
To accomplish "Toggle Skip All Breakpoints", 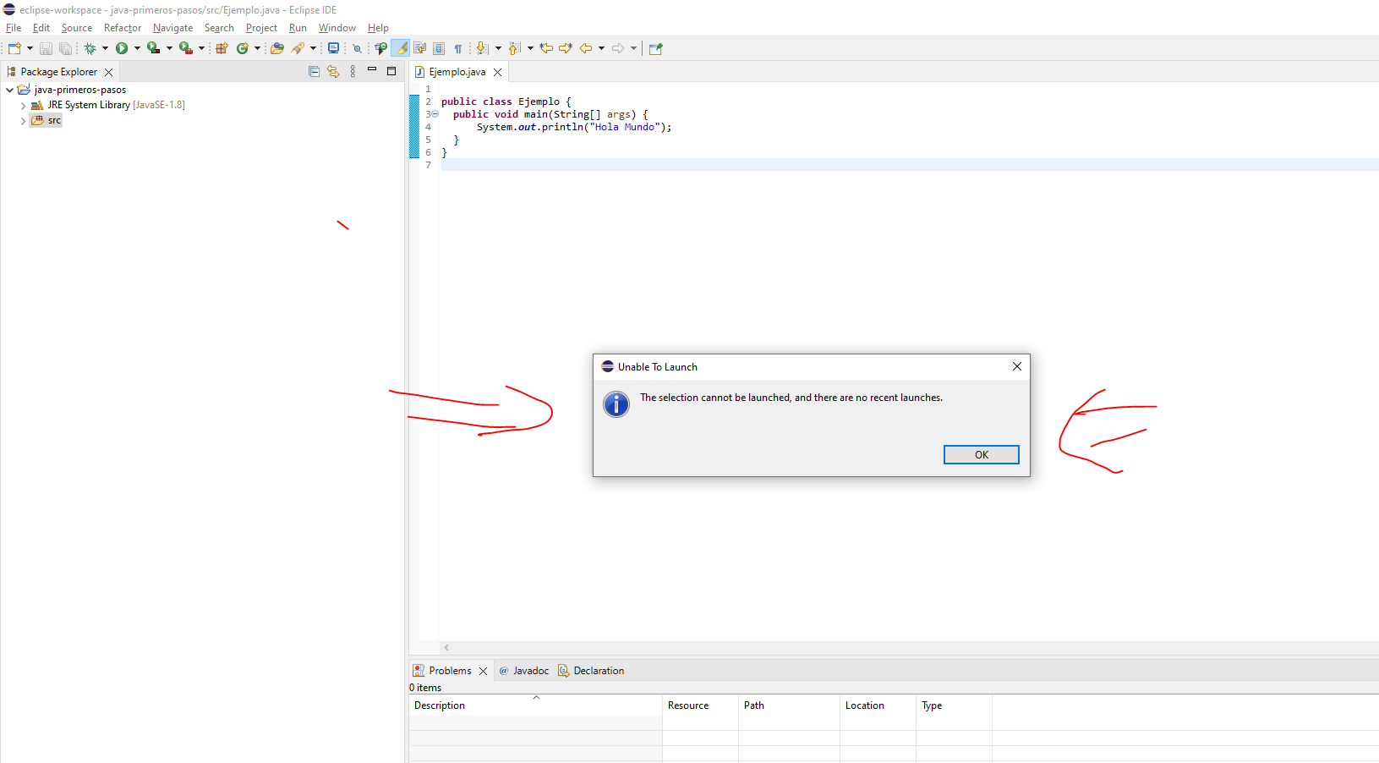I will click(357, 48).
